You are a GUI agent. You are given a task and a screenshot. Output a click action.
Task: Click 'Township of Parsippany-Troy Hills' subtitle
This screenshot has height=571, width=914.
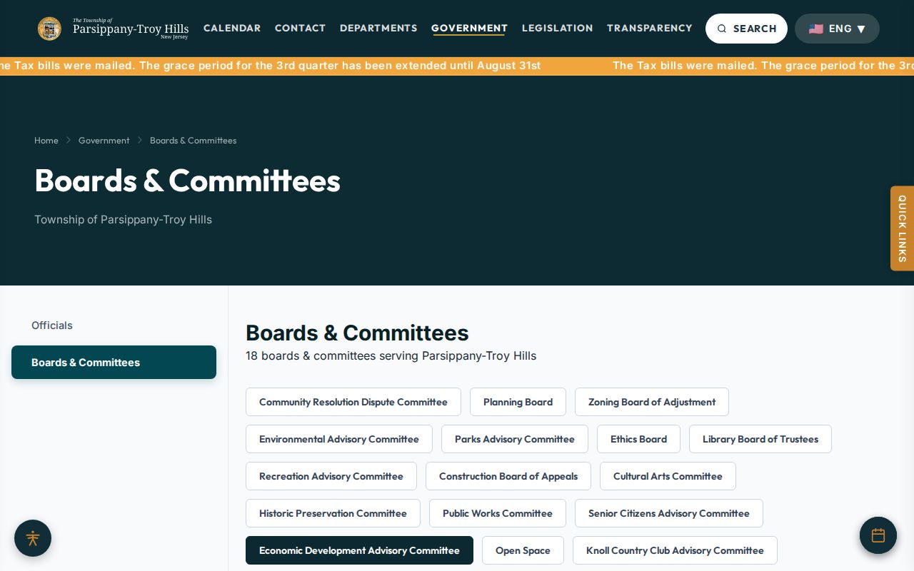123,220
